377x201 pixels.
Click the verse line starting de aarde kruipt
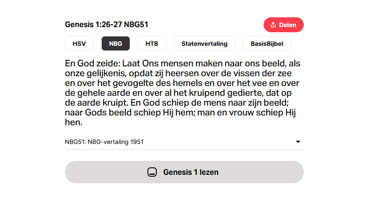tap(177, 103)
